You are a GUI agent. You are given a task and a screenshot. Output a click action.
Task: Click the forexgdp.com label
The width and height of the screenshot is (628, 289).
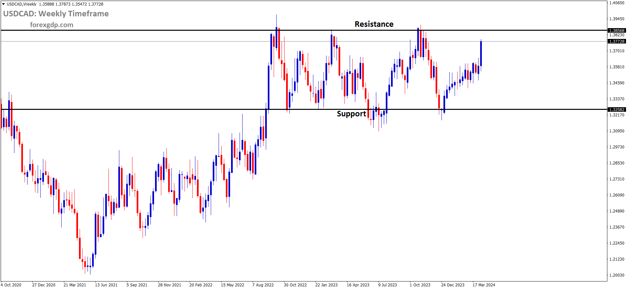[52, 25]
